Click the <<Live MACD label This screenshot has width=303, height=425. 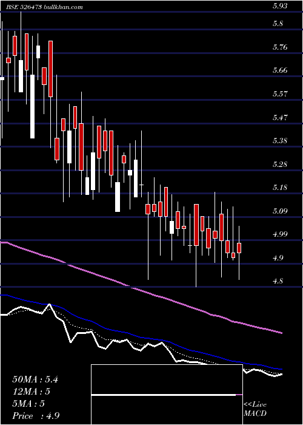coord(255,409)
